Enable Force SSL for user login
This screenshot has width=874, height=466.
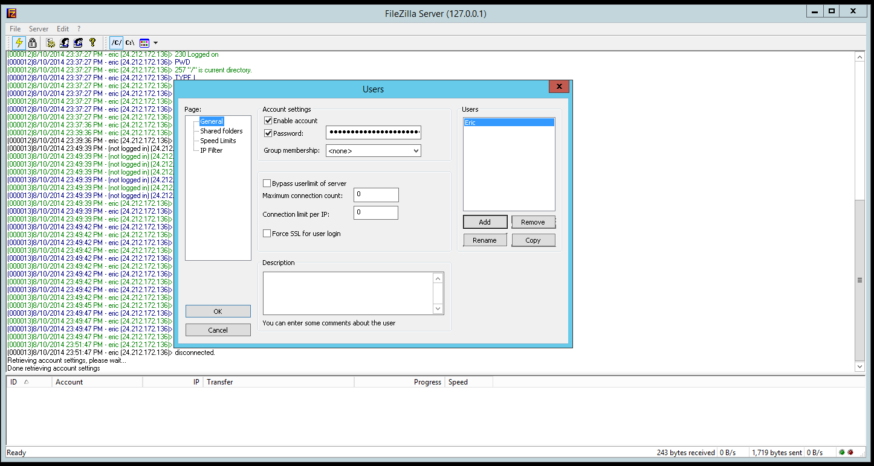coord(267,234)
